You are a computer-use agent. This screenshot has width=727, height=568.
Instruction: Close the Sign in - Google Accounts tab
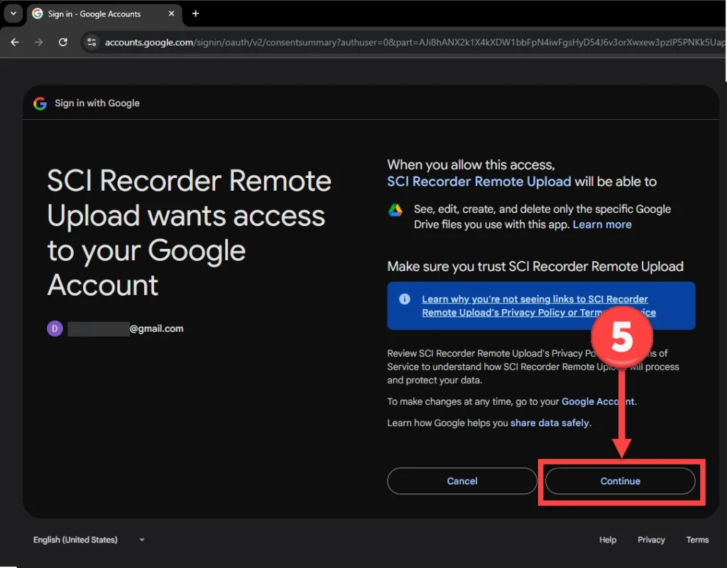[172, 14]
